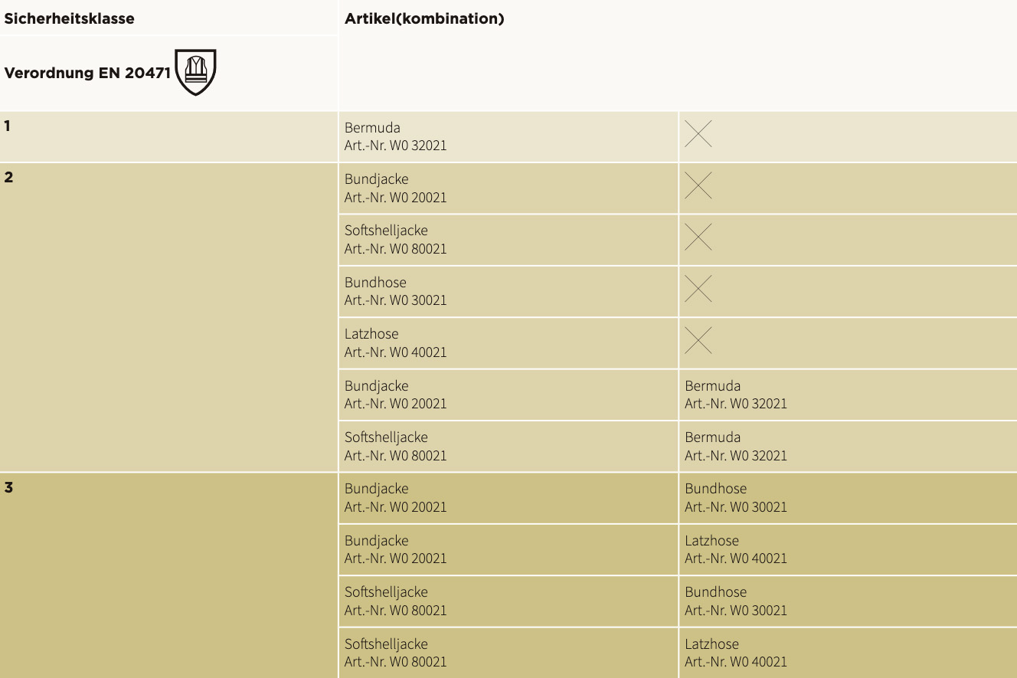Click Bermuda paired with Bundjacke in class 2
The width and height of the screenshot is (1017, 678).
pyautogui.click(x=736, y=395)
